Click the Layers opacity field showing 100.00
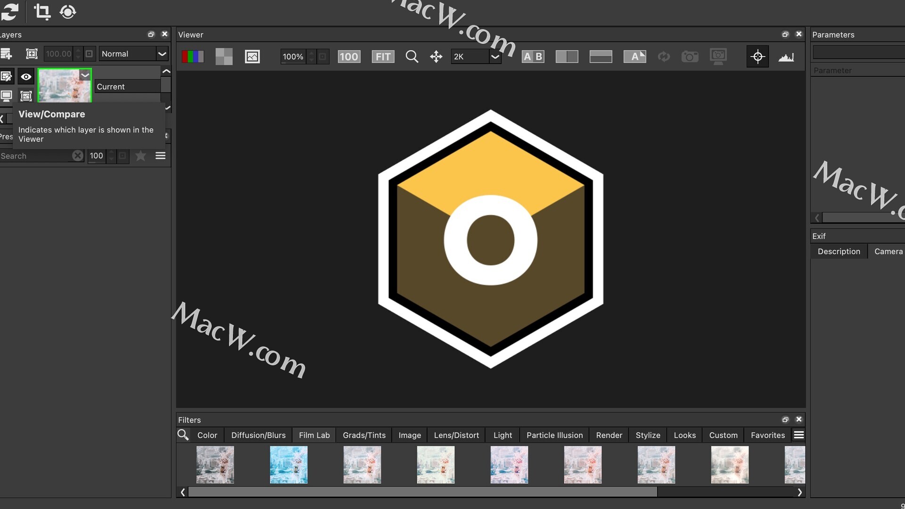Viewport: 905px width, 509px height. (58, 54)
